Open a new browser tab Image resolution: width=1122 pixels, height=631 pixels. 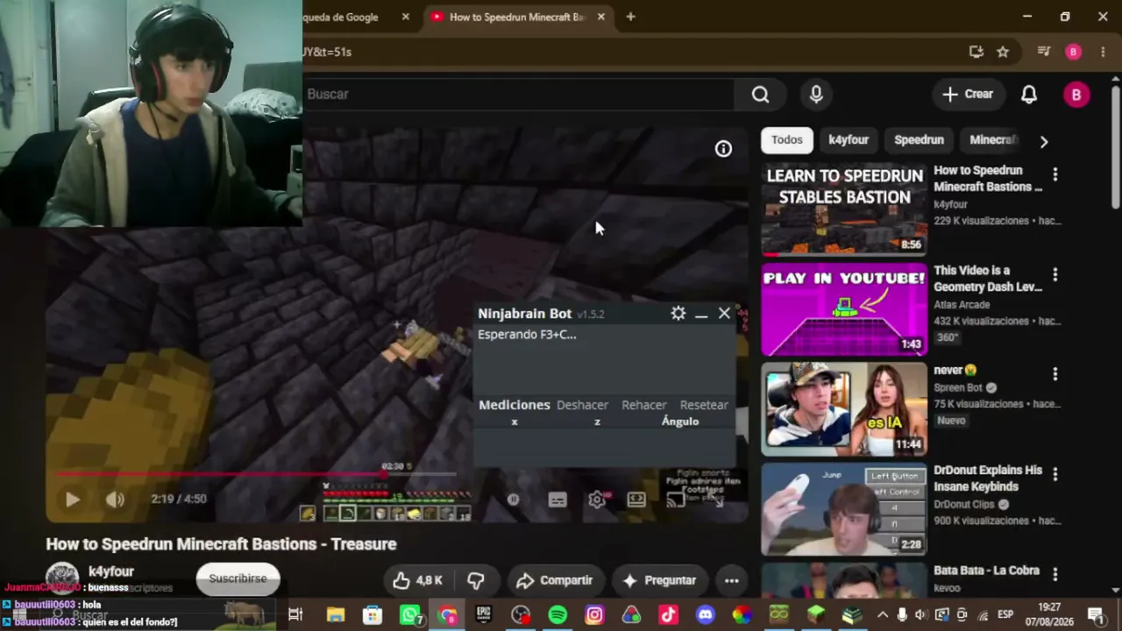click(630, 17)
